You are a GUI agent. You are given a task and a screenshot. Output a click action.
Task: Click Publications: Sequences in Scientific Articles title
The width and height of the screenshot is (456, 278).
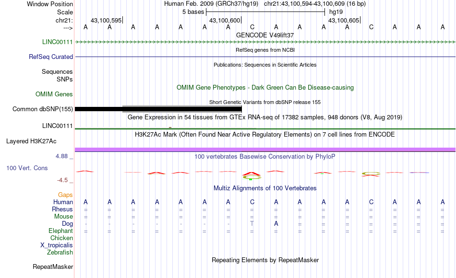pos(265,65)
